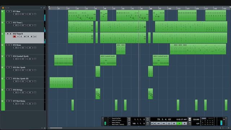
Task: Start playback with the green Play button
Action: 179,123
